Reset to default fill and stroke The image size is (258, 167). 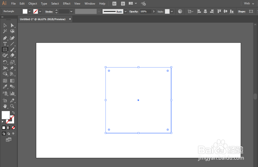pyautogui.click(x=3, y=122)
